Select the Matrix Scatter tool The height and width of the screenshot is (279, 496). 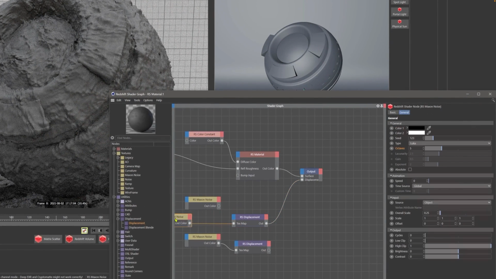coord(48,239)
